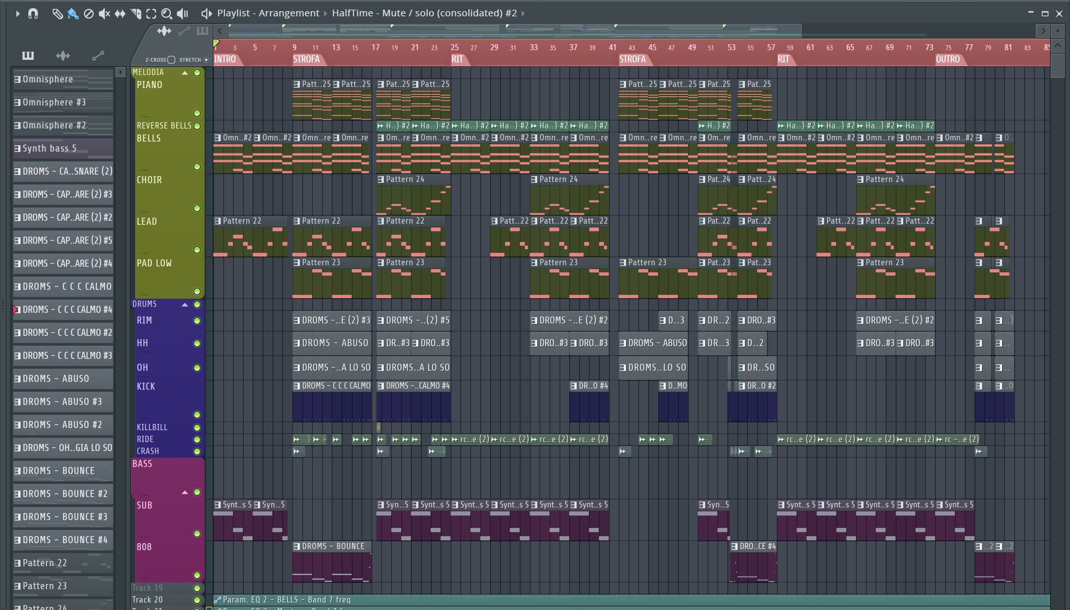Open the playlist options menu arrow
This screenshot has height=610, width=1070.
17,13
